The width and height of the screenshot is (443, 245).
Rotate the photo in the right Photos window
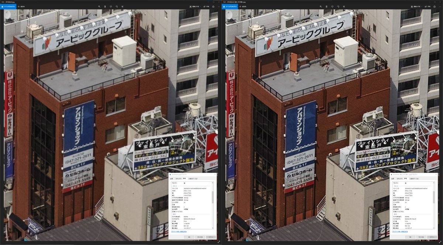(x=338, y=7)
